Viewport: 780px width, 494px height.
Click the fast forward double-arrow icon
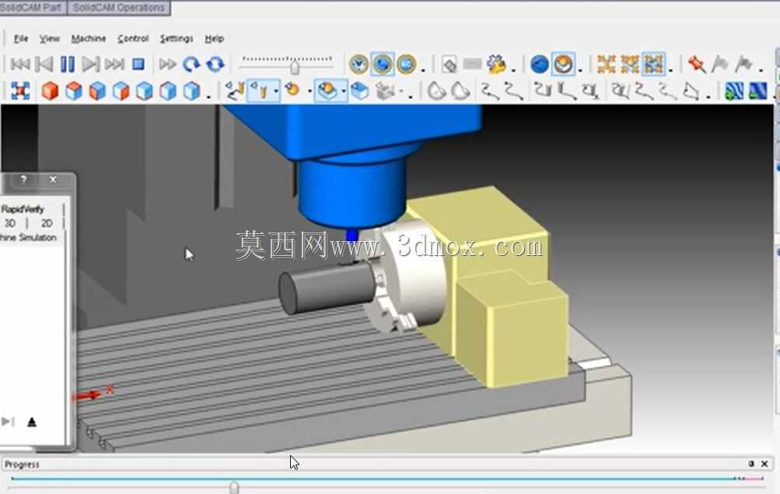coord(168,64)
